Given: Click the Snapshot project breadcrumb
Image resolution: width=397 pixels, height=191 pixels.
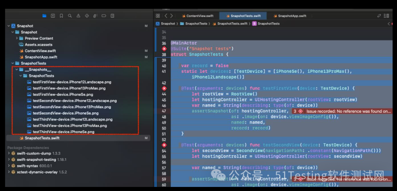Looking at the screenshot, I should [165, 24].
